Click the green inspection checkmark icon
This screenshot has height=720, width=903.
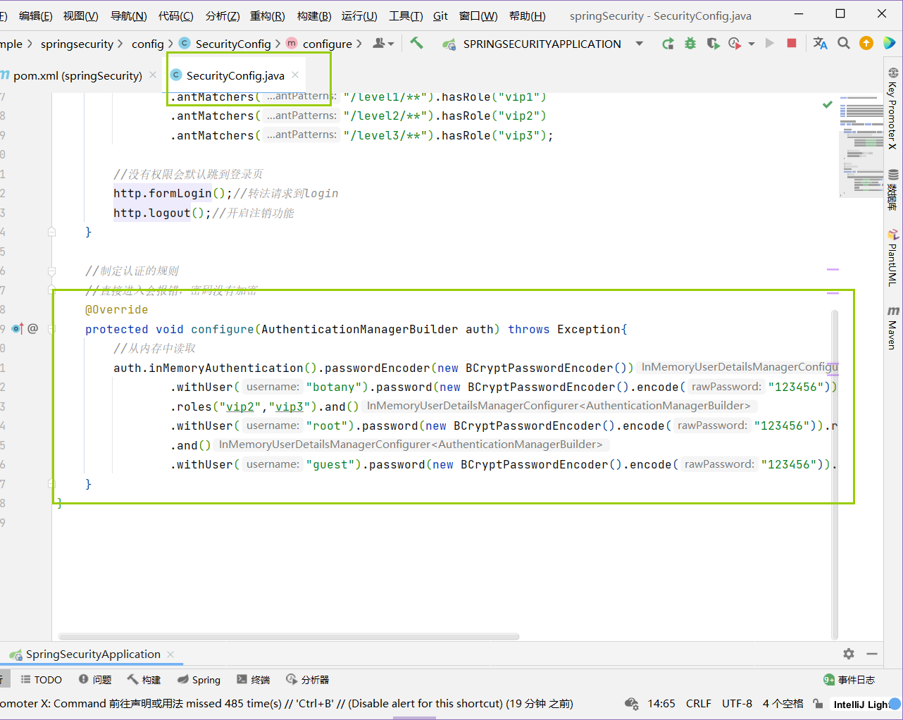pos(828,104)
